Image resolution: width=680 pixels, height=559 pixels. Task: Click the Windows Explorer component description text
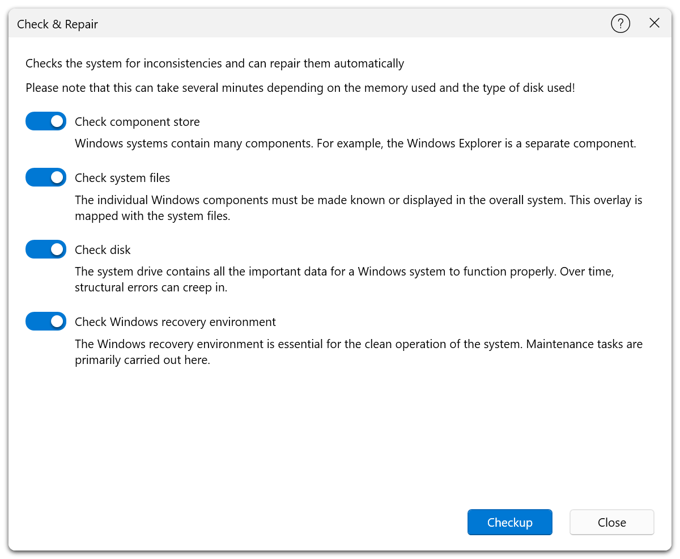pos(355,143)
